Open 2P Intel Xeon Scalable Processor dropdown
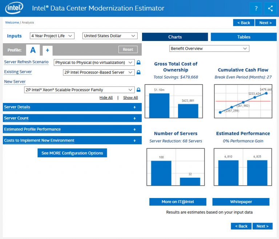 pyautogui.click(x=79, y=90)
